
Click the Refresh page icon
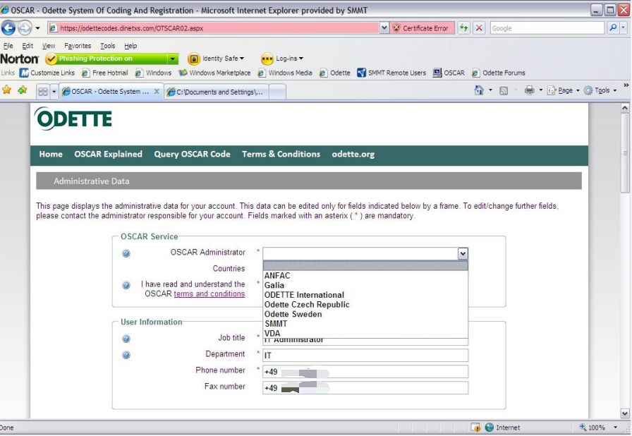coord(463,28)
